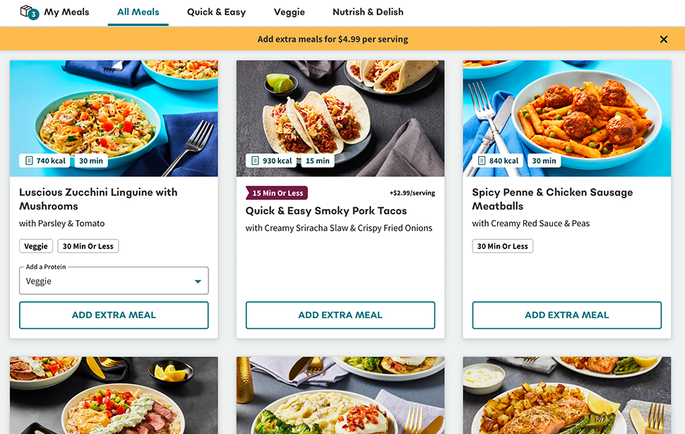
Task: Toggle the Veggie tag on the linguine card
Action: pyautogui.click(x=36, y=246)
